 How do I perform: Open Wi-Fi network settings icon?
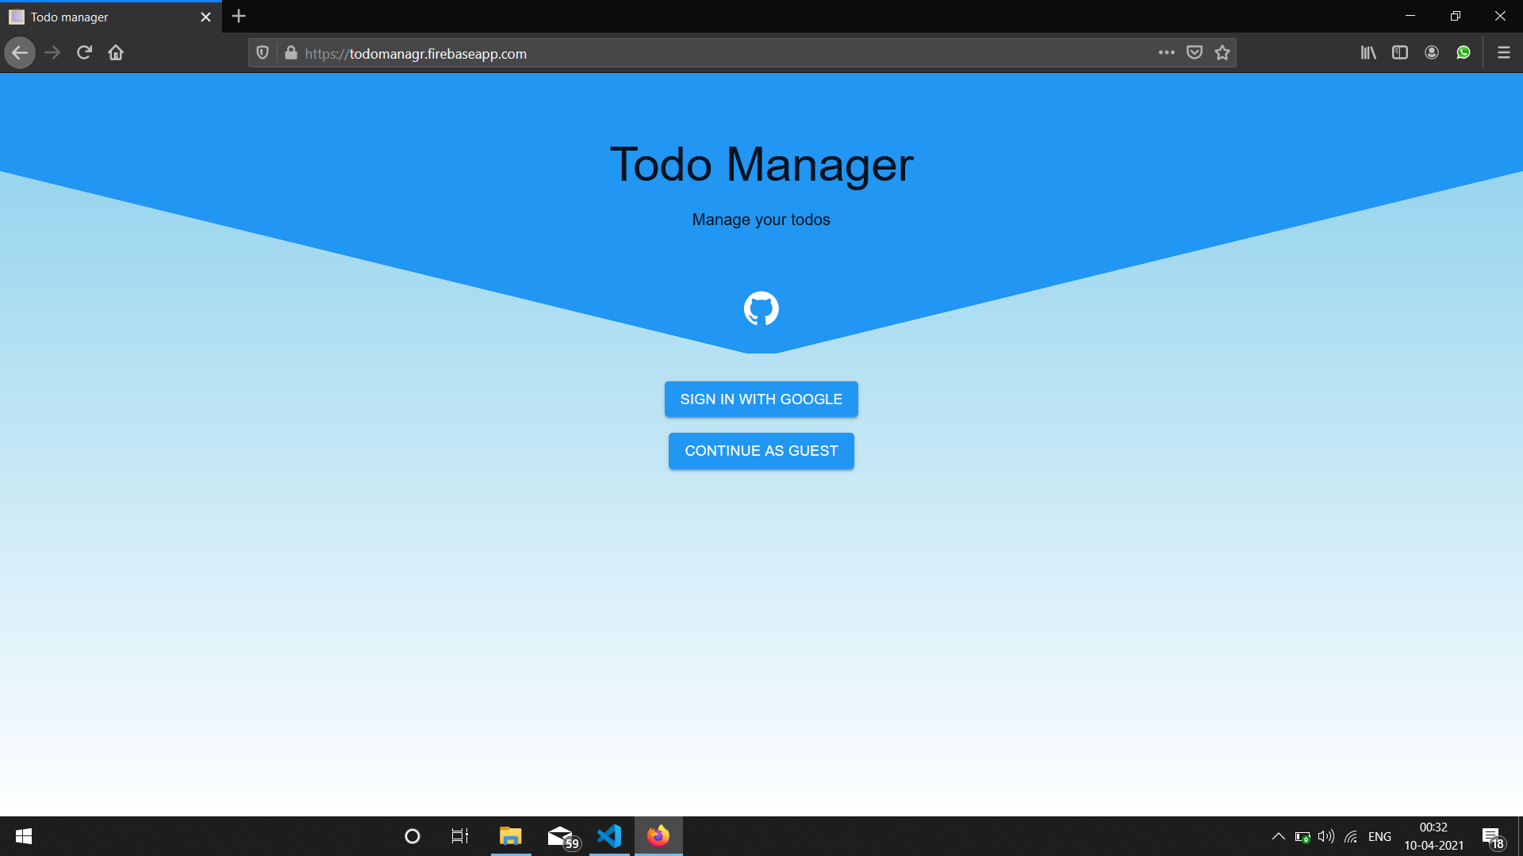1351,836
